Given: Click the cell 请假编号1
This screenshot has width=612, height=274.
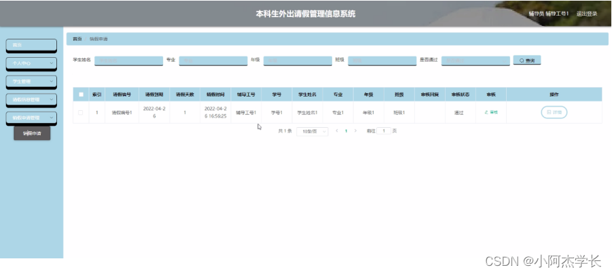Looking at the screenshot, I should [122, 113].
